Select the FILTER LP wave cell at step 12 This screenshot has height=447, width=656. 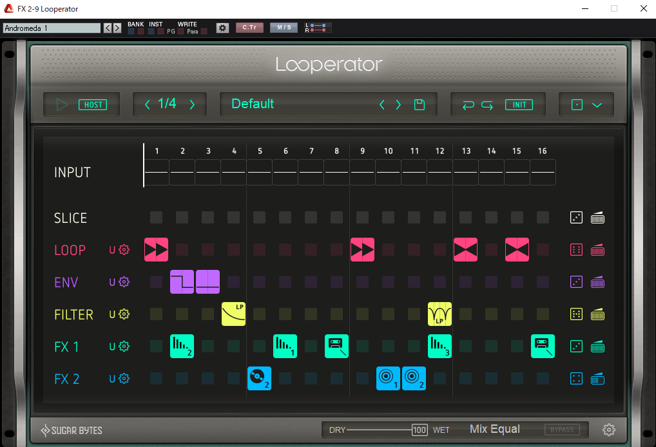[x=439, y=314]
